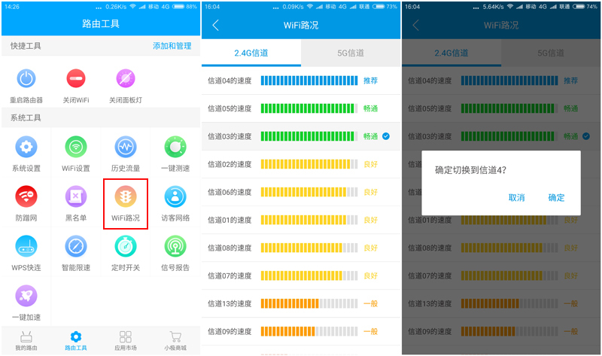Switch to 应用市场 bottom tab
Image resolution: width=602 pixels, height=356 pixels.
click(125, 341)
